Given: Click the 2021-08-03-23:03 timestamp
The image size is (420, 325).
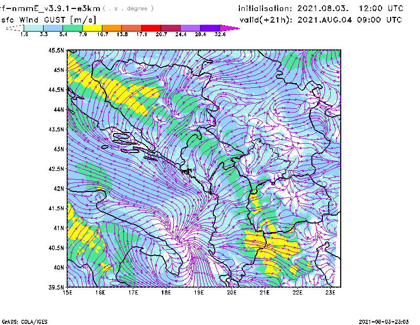Looking at the screenshot, I should click(384, 322).
